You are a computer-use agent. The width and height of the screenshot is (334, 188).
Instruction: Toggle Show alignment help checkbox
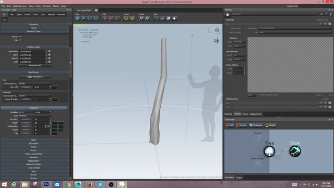click(x=258, y=95)
